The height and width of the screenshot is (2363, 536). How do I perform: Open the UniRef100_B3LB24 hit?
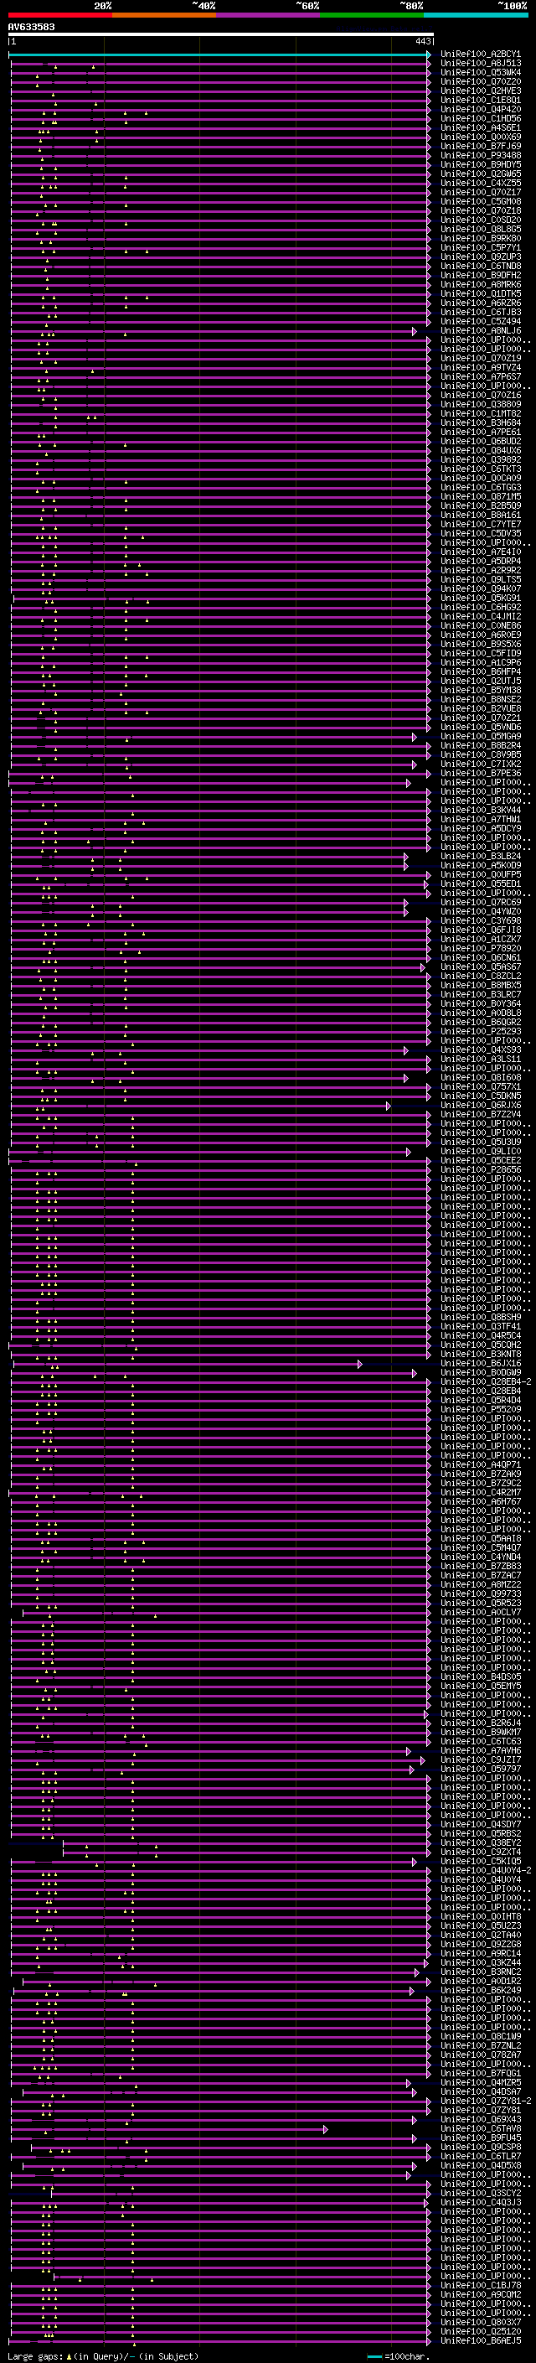tap(481, 856)
